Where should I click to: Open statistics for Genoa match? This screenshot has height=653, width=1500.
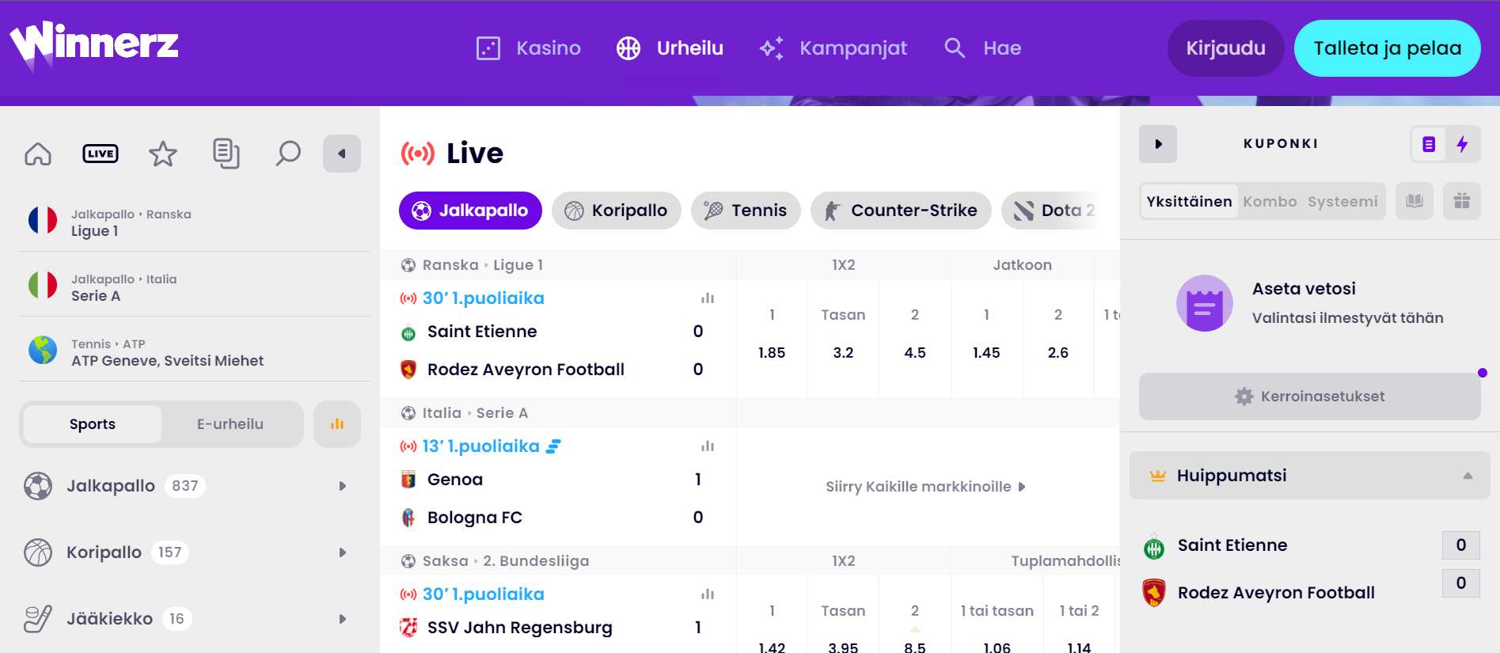pyautogui.click(x=708, y=446)
